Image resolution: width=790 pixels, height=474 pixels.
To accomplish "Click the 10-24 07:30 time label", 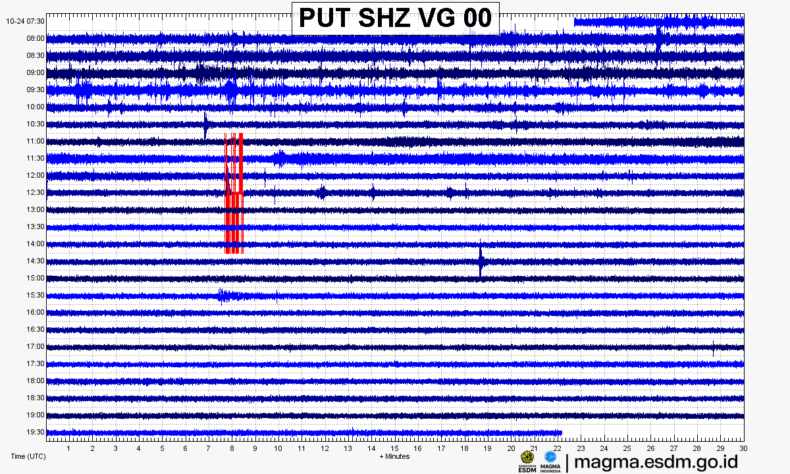I will pyautogui.click(x=26, y=21).
